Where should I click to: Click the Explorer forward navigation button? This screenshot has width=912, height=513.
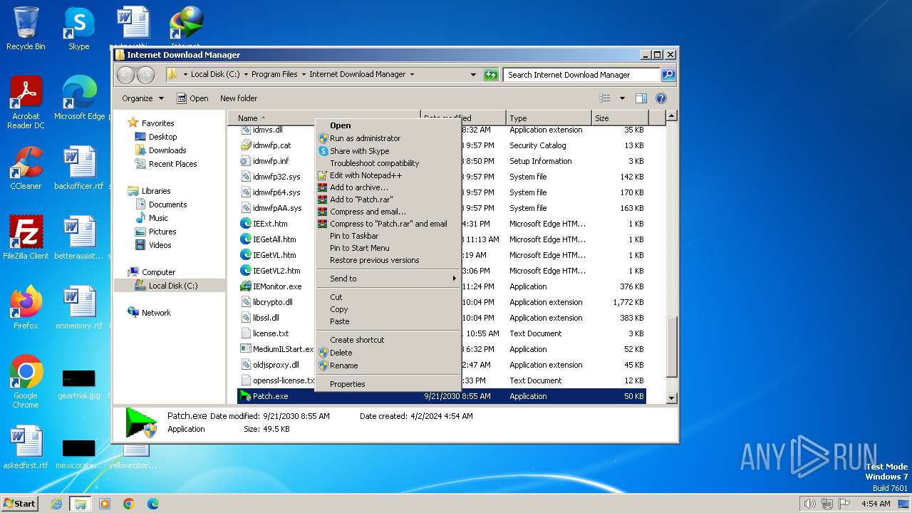click(x=145, y=74)
